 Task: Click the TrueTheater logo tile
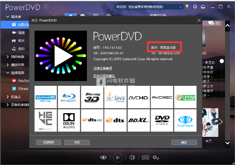[x=185, y=120]
